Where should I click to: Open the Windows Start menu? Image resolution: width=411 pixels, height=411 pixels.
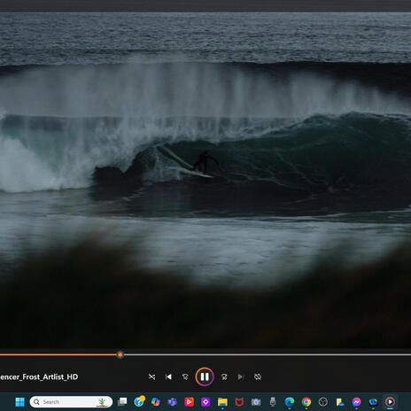tap(19, 402)
